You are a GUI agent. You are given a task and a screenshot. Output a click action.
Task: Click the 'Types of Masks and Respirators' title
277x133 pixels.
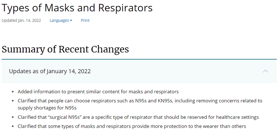77,8
